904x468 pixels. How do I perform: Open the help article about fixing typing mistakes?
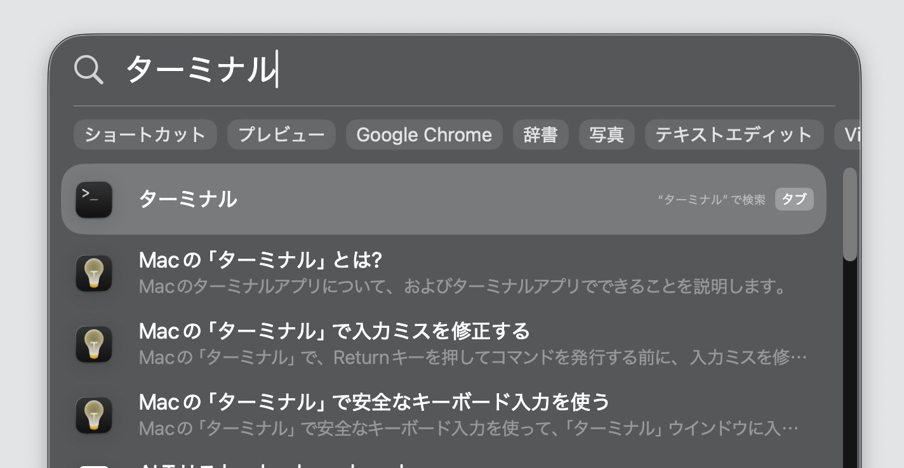(x=335, y=331)
